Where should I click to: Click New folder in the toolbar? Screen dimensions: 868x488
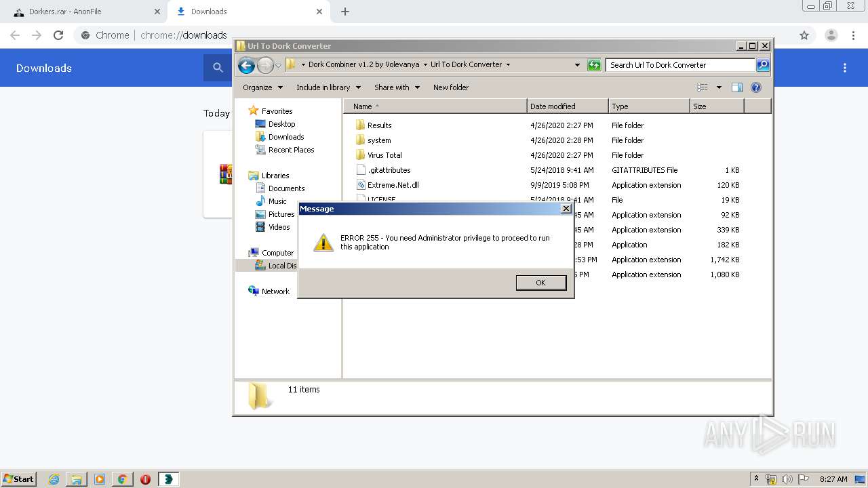(451, 87)
